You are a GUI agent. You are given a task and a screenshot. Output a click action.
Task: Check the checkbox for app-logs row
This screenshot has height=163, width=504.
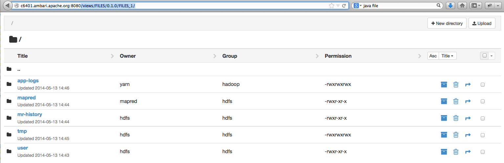(483, 85)
